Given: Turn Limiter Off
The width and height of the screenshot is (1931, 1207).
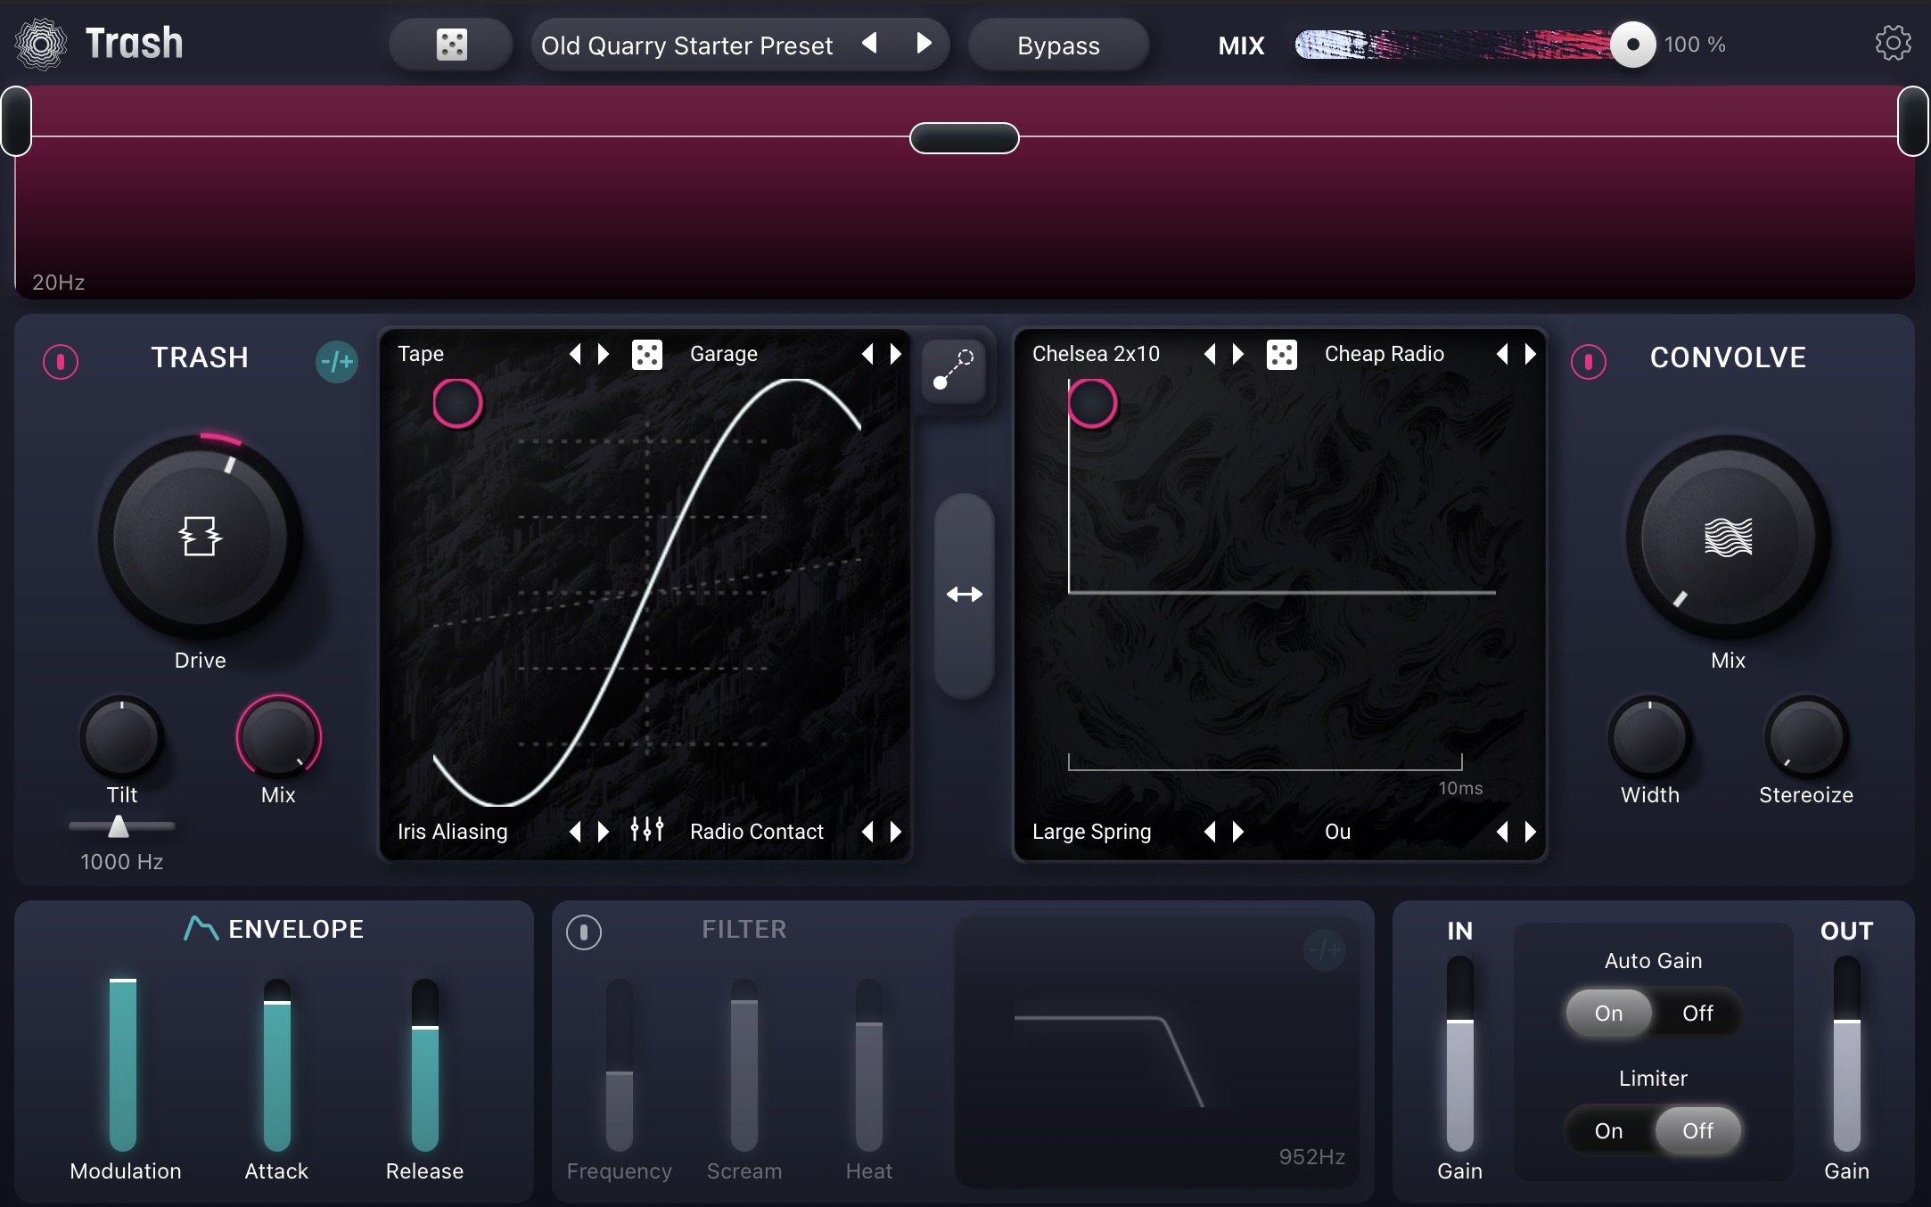Looking at the screenshot, I should pos(1697,1130).
